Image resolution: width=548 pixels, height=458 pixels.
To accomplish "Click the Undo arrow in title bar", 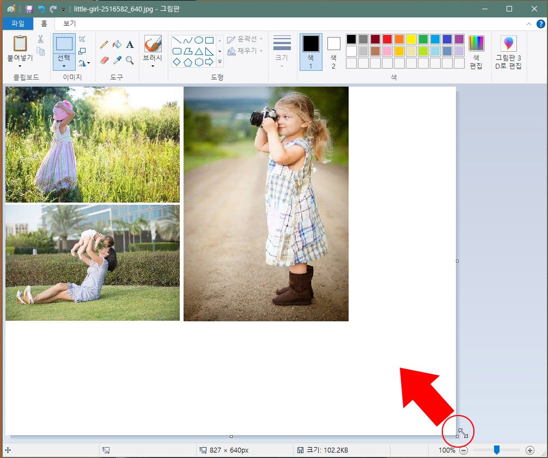I will tap(41, 9).
